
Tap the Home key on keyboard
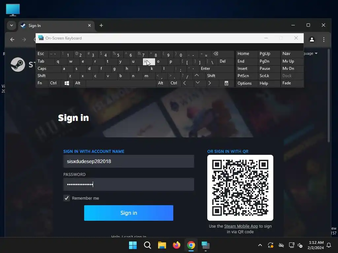click(x=247, y=54)
